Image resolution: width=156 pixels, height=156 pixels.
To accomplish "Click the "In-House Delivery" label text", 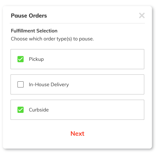I will coord(49,84).
